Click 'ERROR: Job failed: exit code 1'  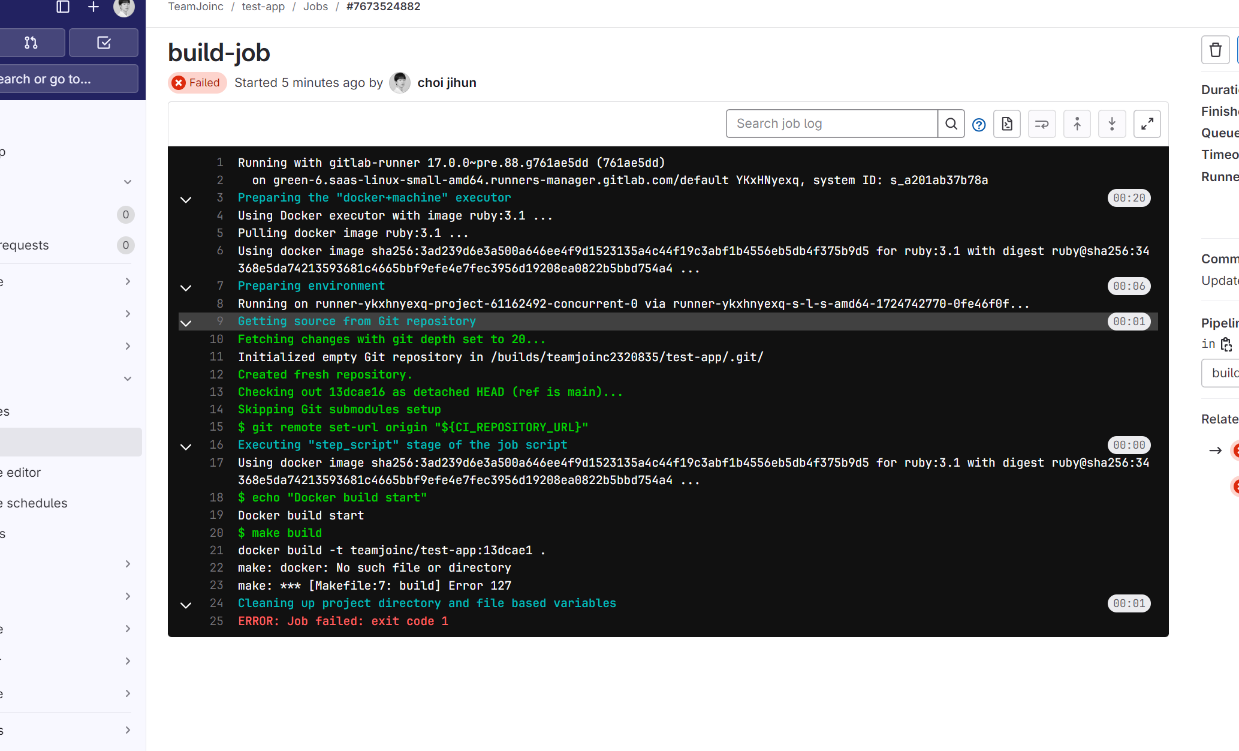(x=343, y=621)
